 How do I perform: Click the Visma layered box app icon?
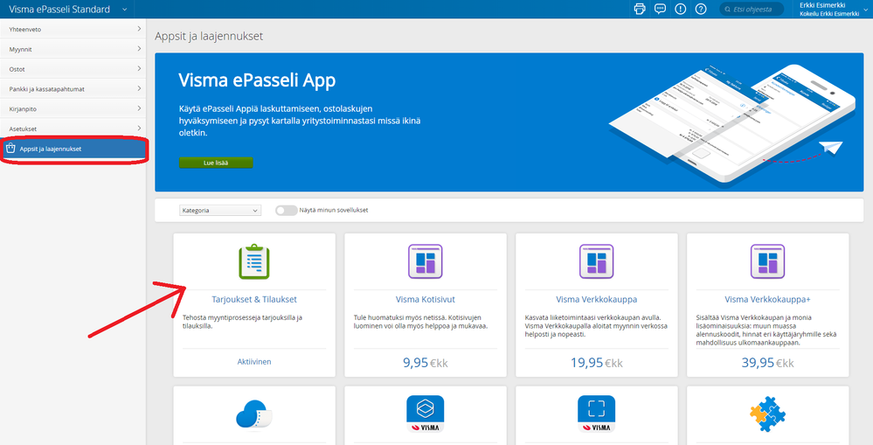click(x=425, y=414)
